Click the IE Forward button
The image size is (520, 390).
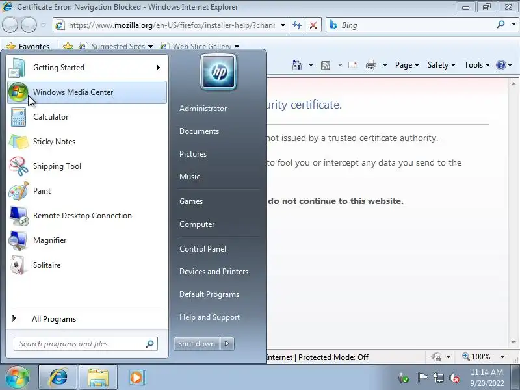29,25
